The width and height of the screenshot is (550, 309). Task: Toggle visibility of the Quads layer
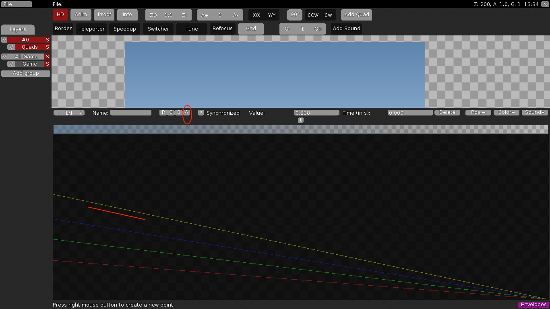coord(11,47)
